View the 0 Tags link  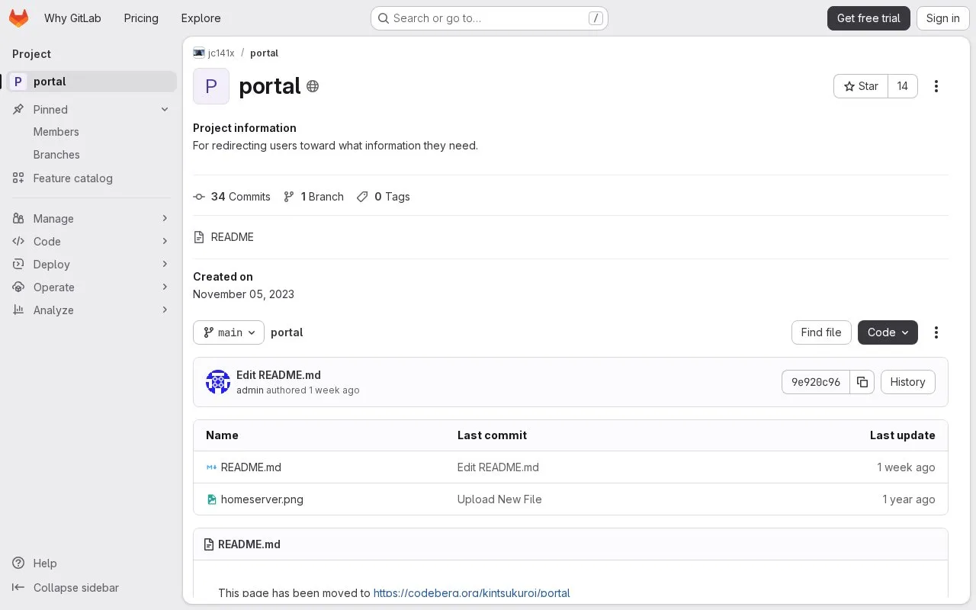pos(384,197)
